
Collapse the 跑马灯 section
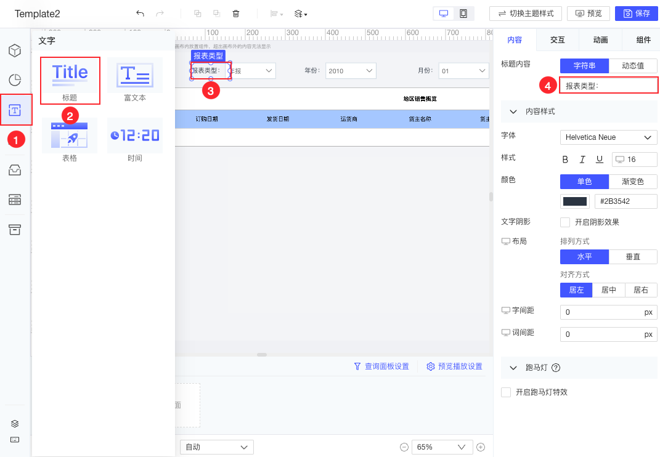coord(513,368)
